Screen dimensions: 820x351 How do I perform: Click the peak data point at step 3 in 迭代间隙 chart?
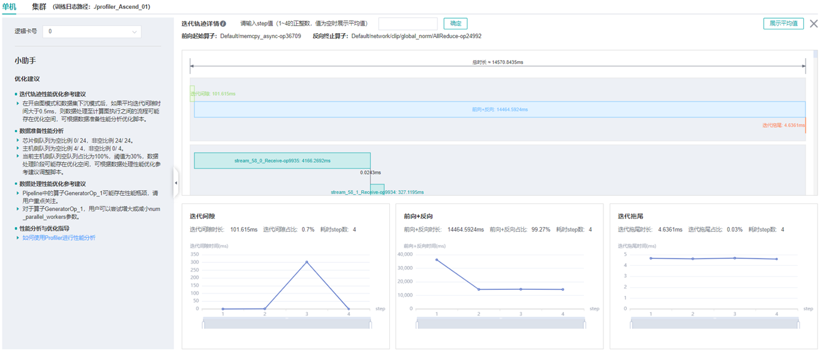[307, 262]
